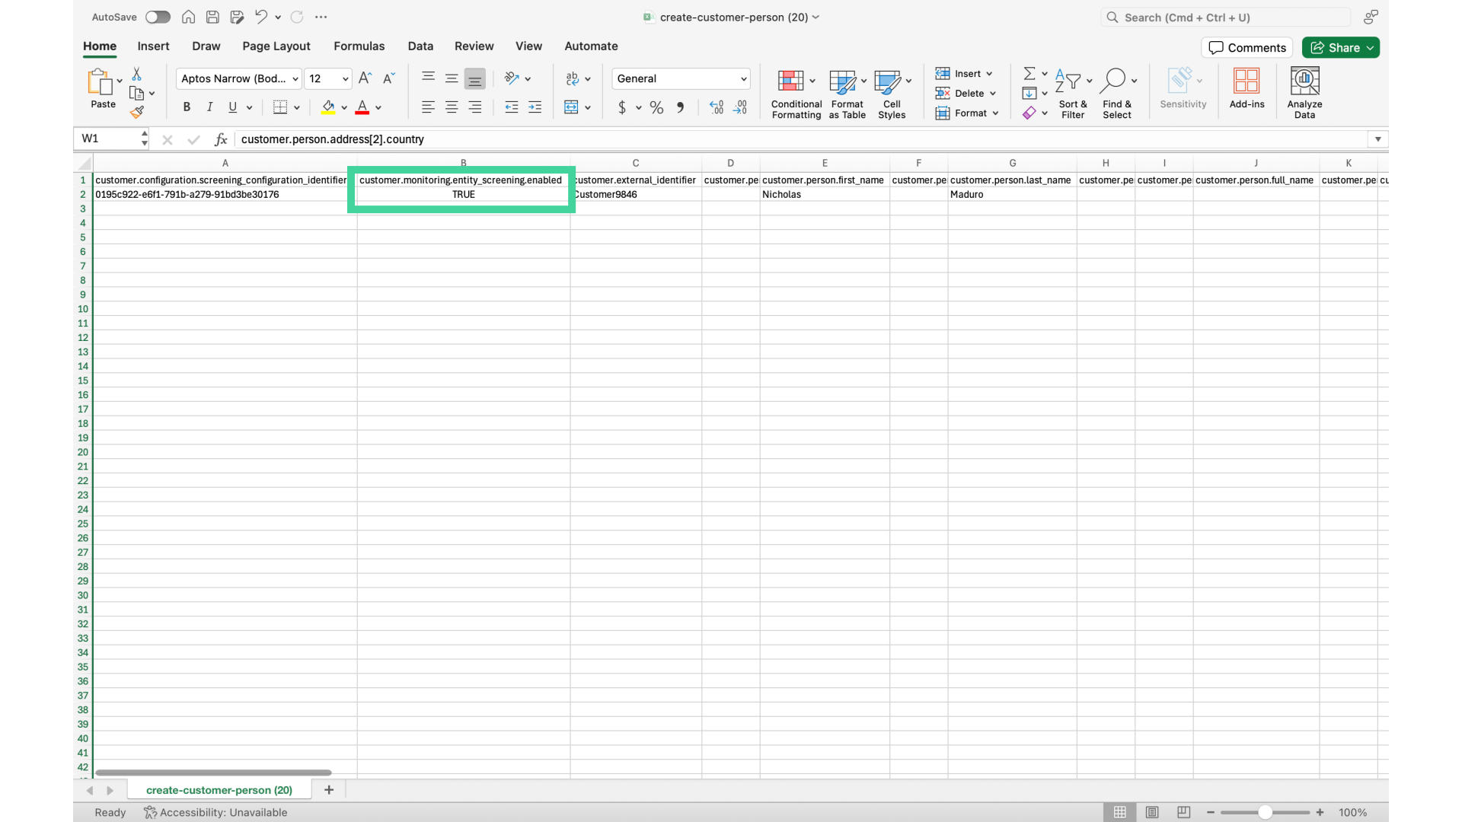Click the Format Painter brush icon
Image resolution: width=1462 pixels, height=822 pixels.
tap(137, 113)
